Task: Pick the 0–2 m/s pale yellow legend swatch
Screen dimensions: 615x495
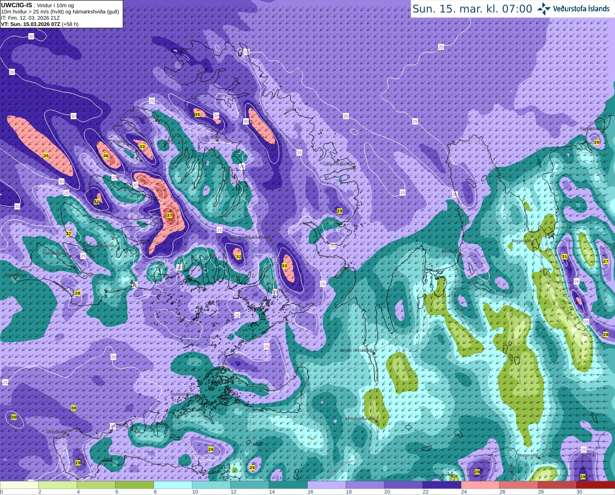Action: tap(19, 485)
